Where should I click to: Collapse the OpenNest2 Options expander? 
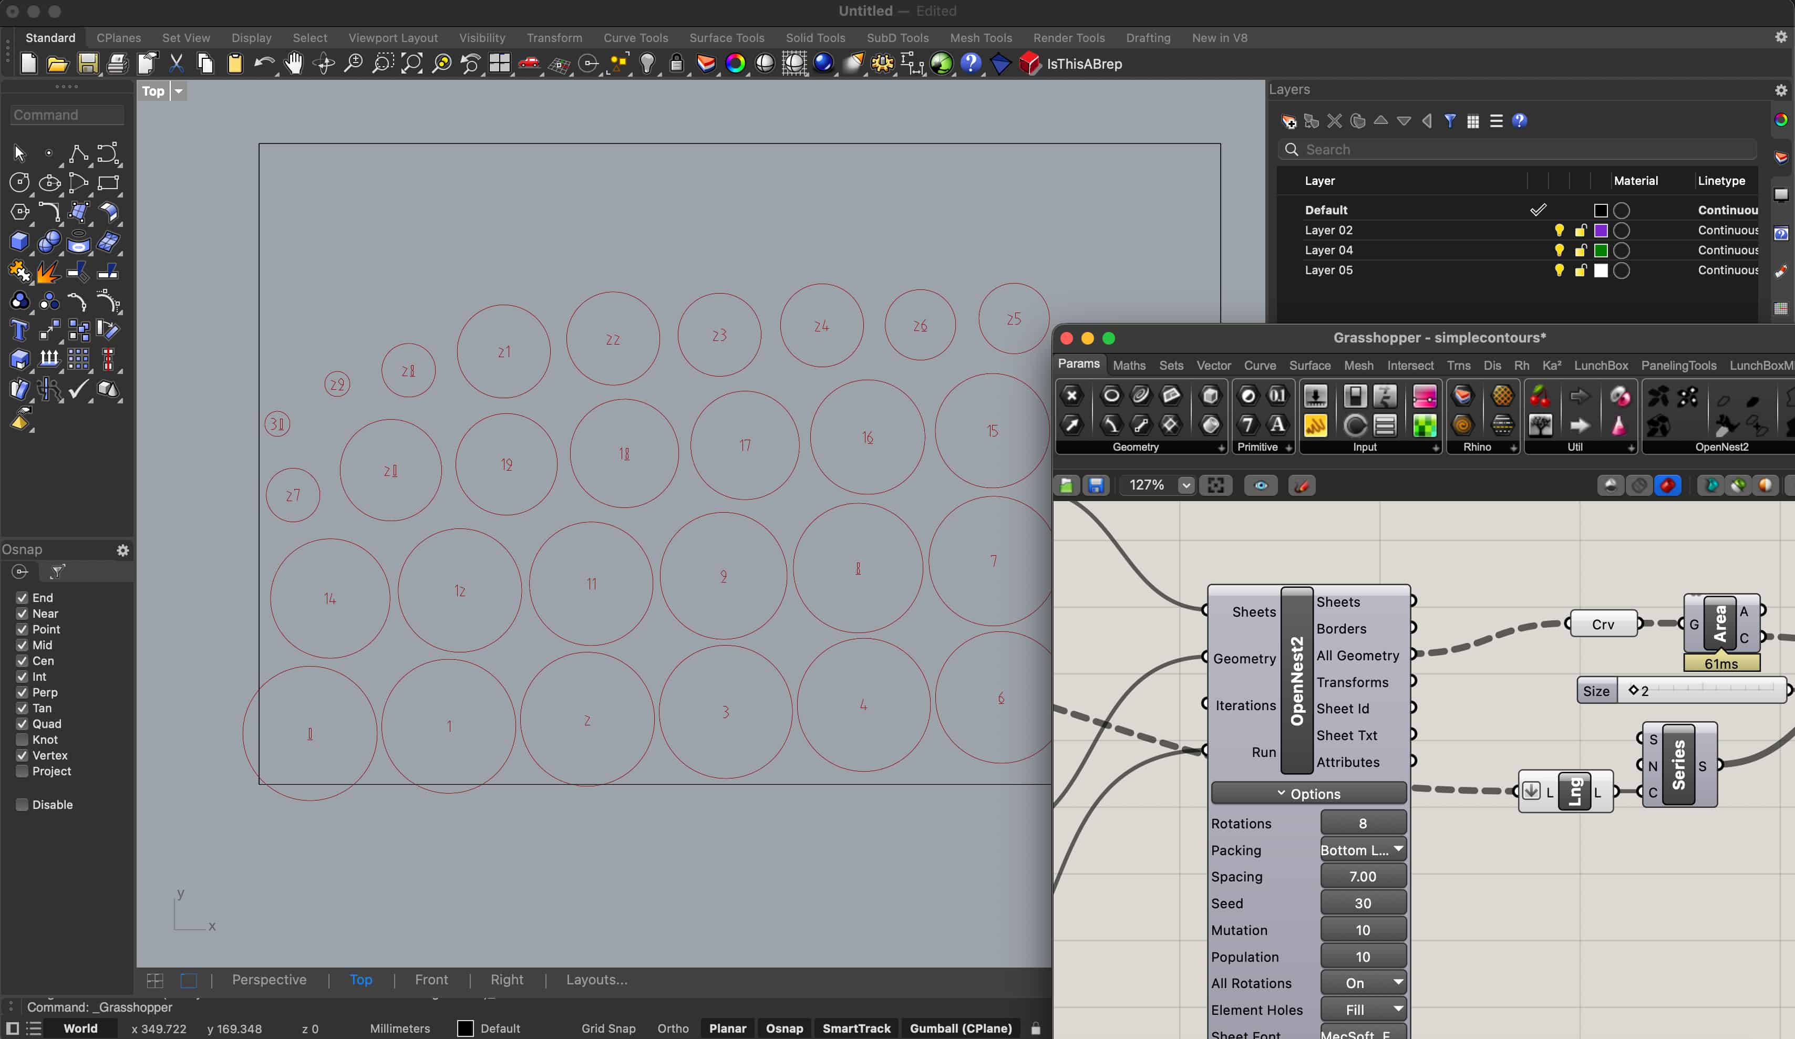(x=1308, y=793)
